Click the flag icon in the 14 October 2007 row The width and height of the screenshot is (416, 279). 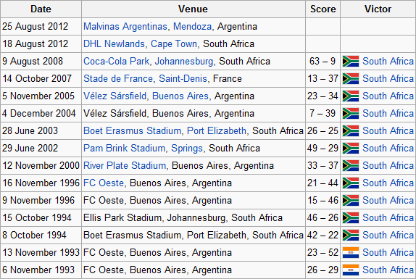351,79
